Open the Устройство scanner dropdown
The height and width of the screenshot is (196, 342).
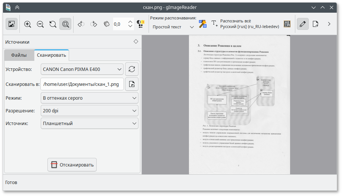82,69
